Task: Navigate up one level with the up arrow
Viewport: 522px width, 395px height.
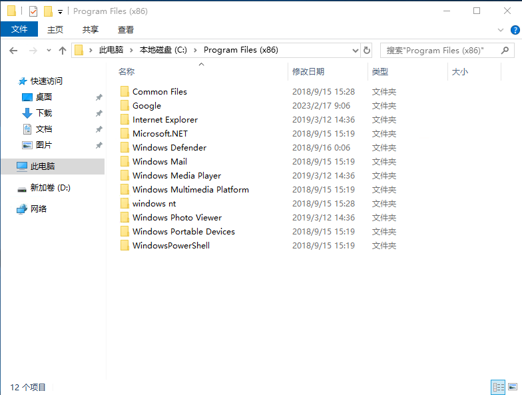Action: [63, 51]
